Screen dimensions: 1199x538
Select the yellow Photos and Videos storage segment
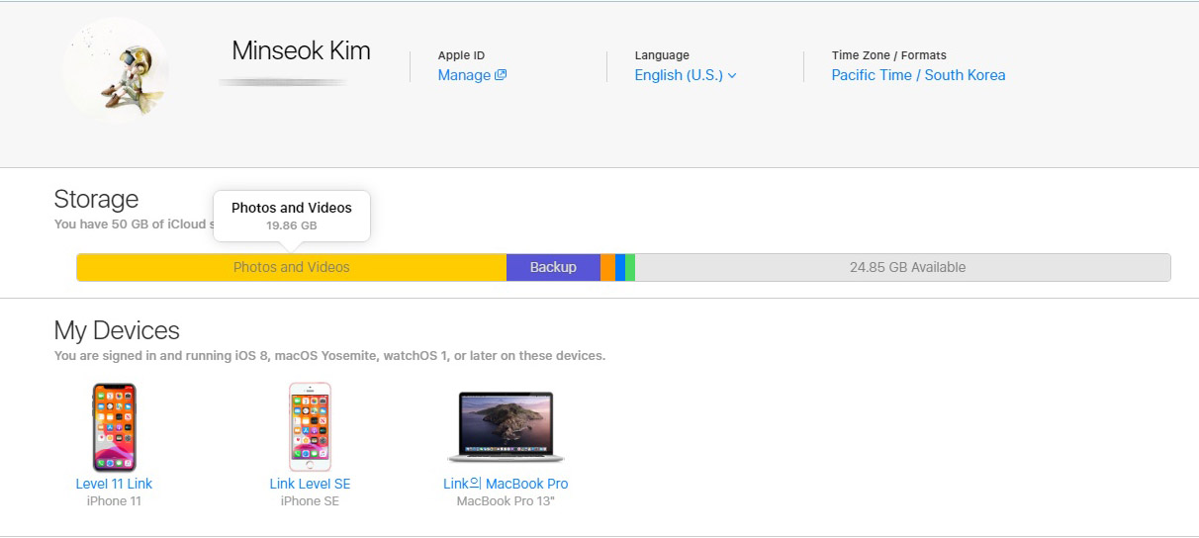pos(292,267)
